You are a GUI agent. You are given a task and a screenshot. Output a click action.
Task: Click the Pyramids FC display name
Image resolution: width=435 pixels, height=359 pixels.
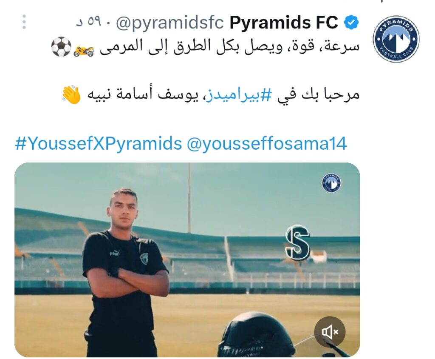pos(284,23)
